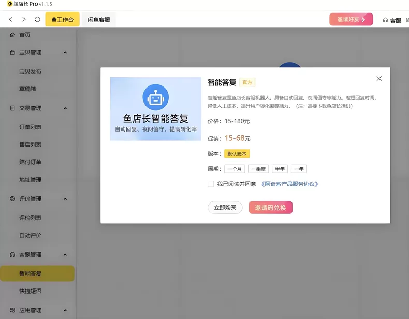Click the 客服管理 headset icon

(x=12, y=254)
